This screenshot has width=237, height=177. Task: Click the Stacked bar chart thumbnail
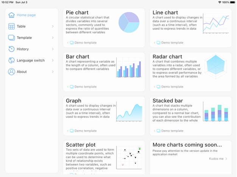(x=216, y=112)
